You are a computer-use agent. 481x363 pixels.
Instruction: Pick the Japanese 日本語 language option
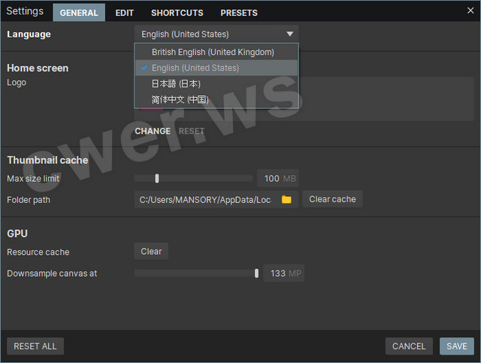216,83
